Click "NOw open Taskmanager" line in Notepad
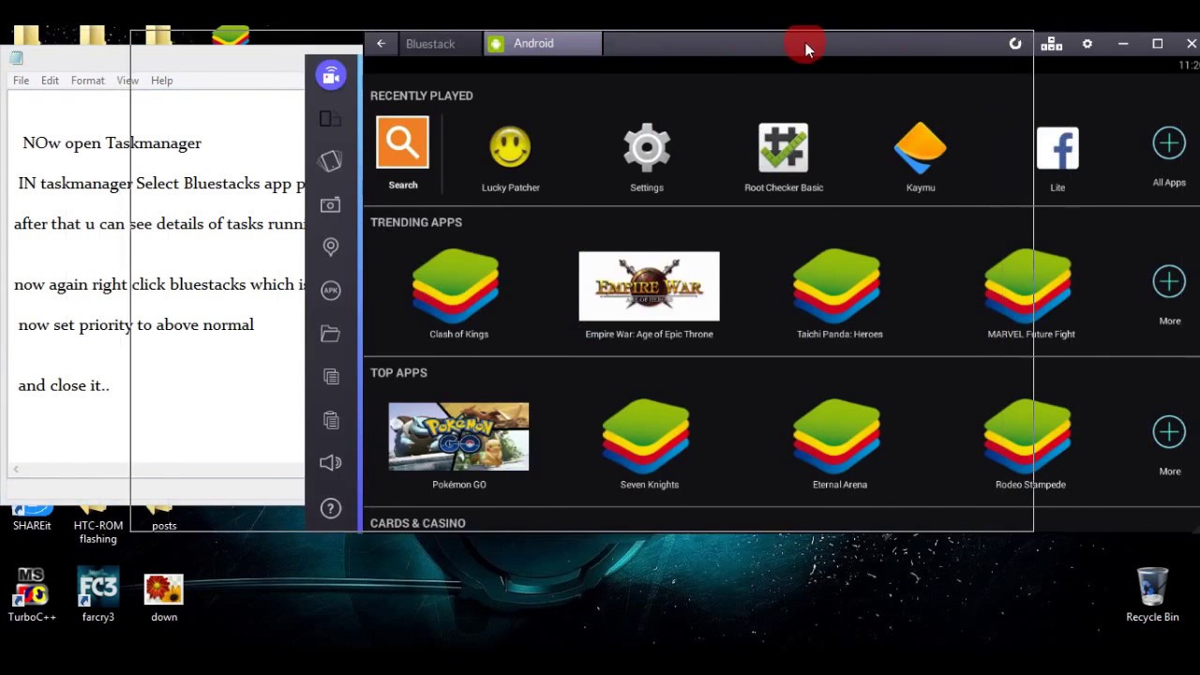This screenshot has width=1200, height=675. point(112,143)
